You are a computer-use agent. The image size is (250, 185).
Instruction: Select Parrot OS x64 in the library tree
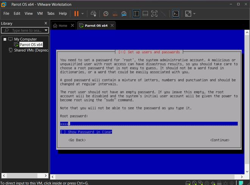click(x=31, y=44)
